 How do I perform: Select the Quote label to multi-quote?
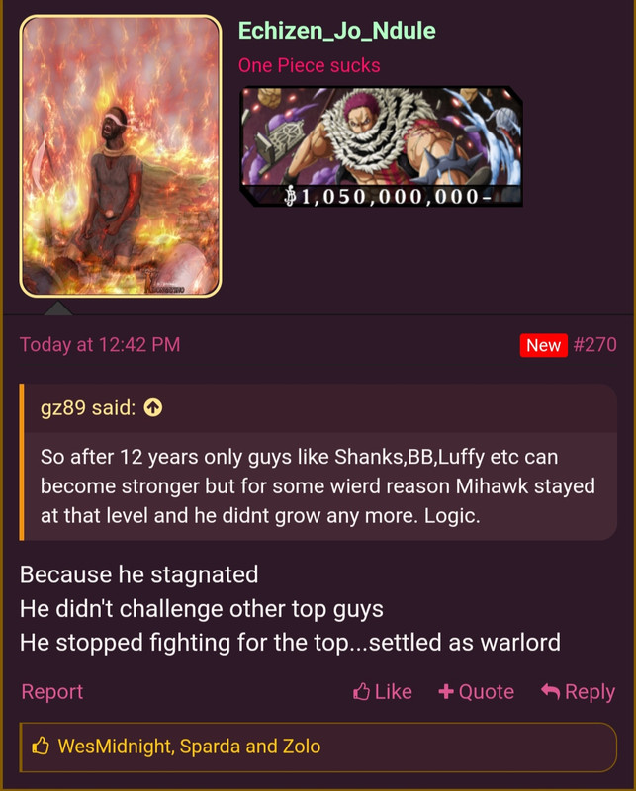[486, 691]
